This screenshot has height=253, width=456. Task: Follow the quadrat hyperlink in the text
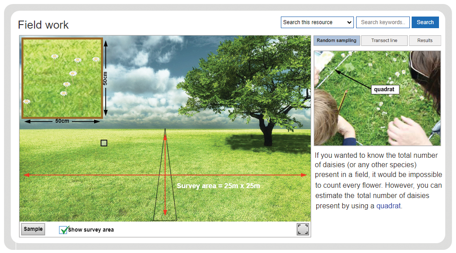pos(388,206)
